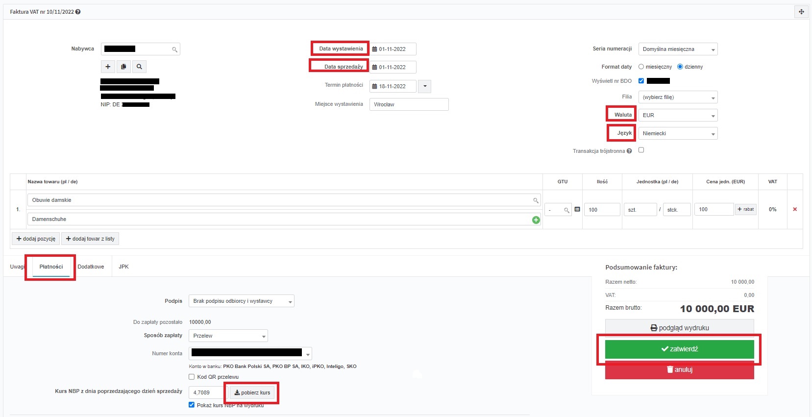The height and width of the screenshot is (417, 812).
Task: Click Damenschuhe translation field
Action: (284, 219)
